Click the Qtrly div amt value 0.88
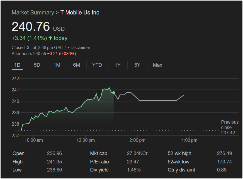The width and height of the screenshot is (243, 179). click(222, 170)
